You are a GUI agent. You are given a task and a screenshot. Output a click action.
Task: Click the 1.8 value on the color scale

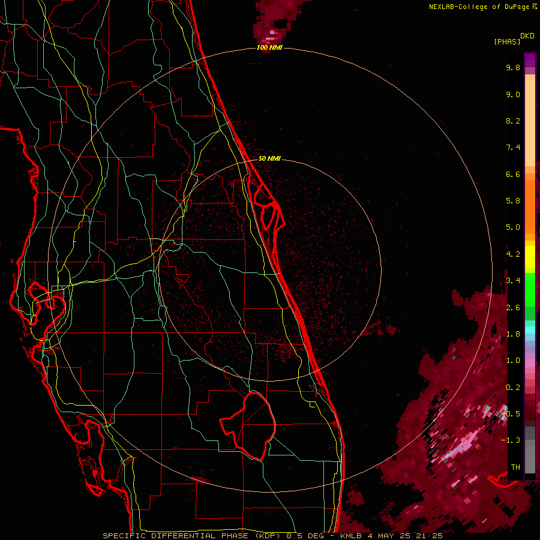click(513, 334)
